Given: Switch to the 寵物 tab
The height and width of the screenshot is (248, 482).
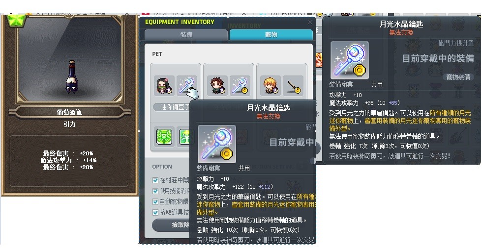Looking at the screenshot, I should click(271, 35).
